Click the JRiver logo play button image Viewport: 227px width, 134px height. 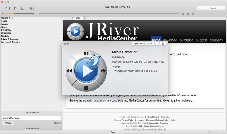click(75, 32)
